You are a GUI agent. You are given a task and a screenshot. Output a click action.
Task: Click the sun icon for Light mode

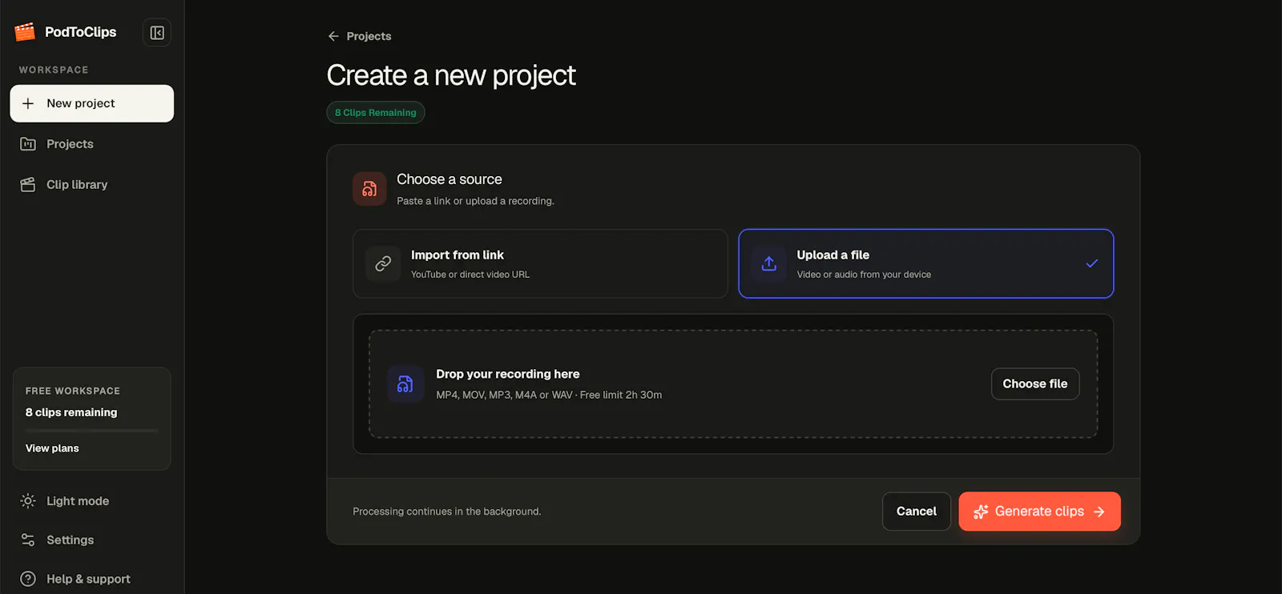point(28,501)
